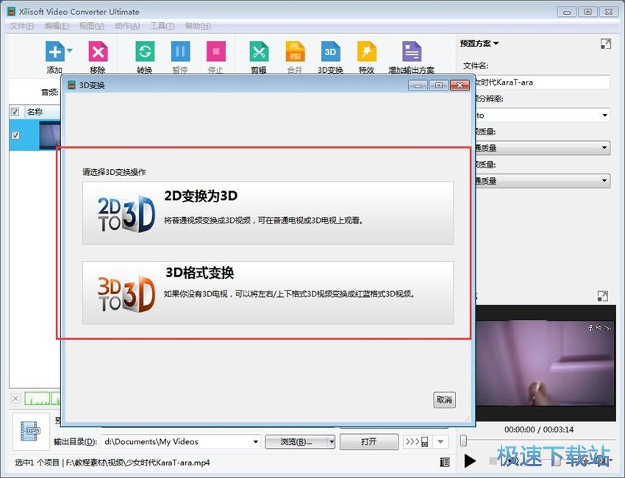Click the Stop (停止) toolbar icon
Image resolution: width=625 pixels, height=478 pixels.
[215, 51]
